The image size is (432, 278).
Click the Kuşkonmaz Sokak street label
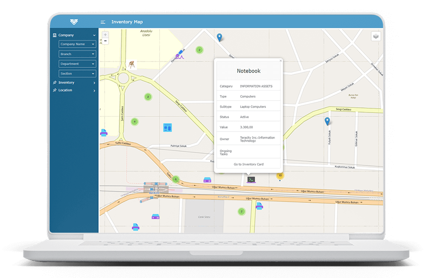coord(344,167)
